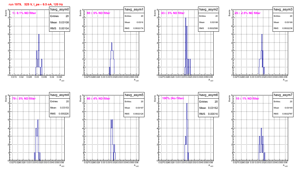Select the havg_asym4 stats box title
This screenshot has height=171, width=298.
60,95
